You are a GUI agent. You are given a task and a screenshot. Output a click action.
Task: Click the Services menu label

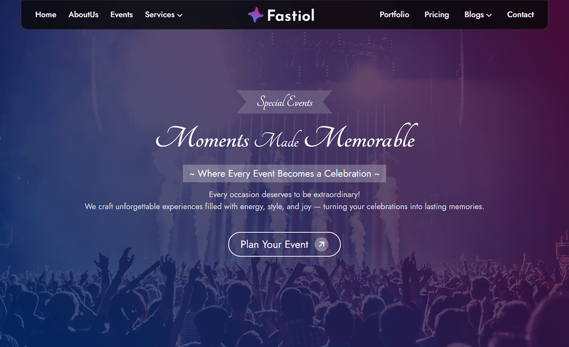point(159,14)
